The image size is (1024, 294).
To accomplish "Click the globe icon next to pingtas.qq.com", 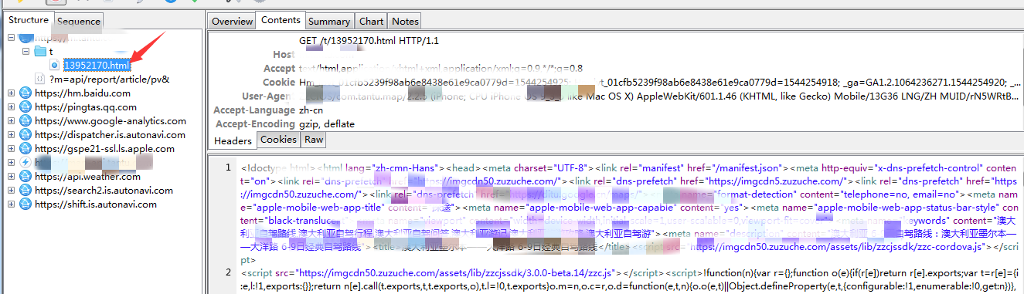I will (x=26, y=106).
